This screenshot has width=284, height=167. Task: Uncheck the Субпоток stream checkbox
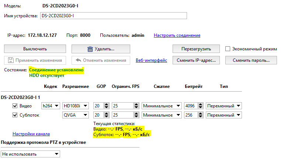click(15, 115)
